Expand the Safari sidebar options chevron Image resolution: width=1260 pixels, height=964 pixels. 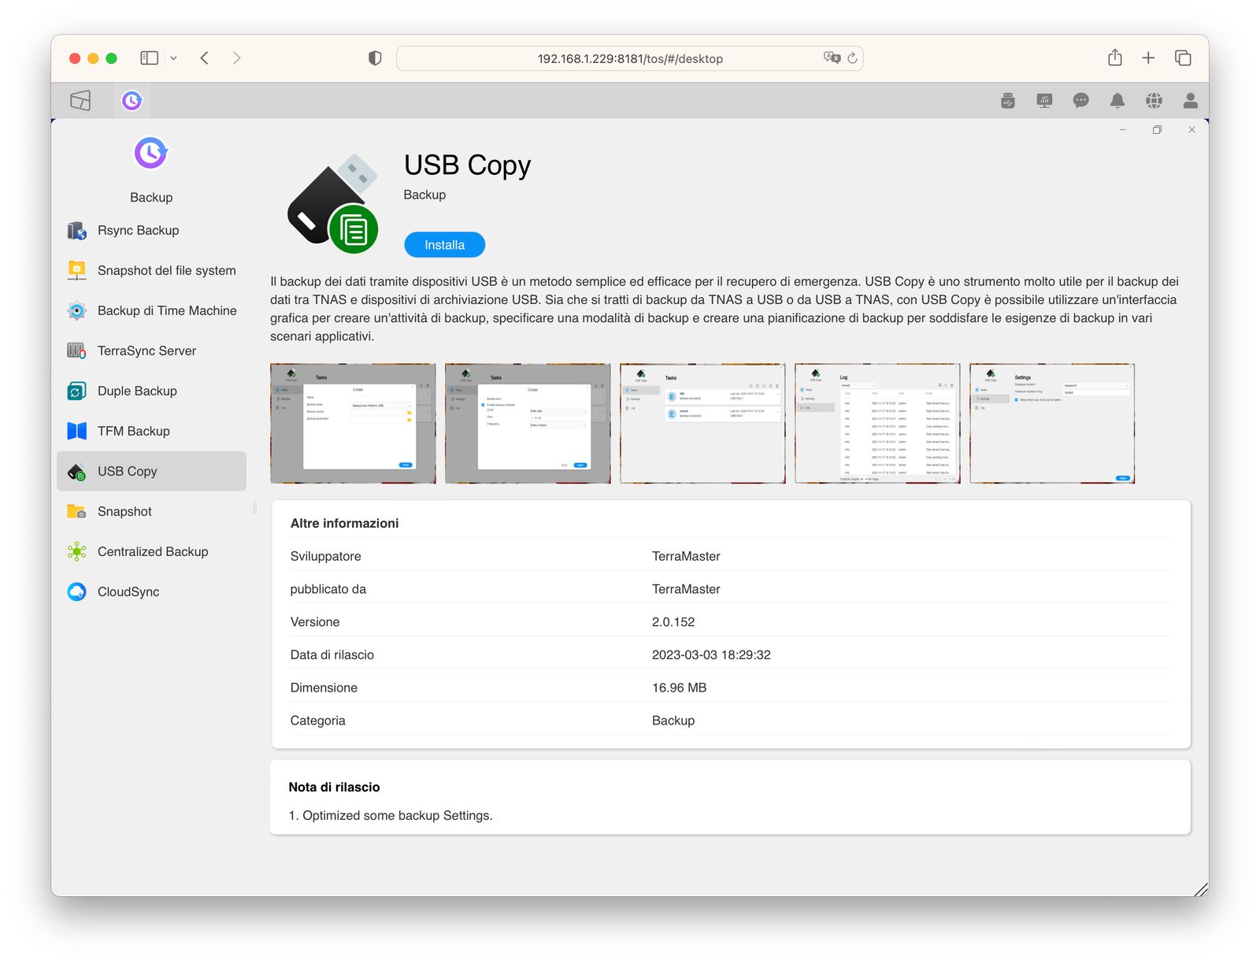[173, 58]
